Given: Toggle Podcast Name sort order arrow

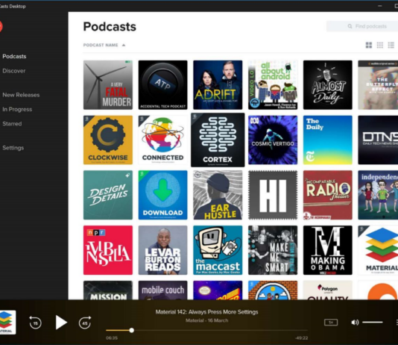Looking at the screenshot, I should (124, 45).
